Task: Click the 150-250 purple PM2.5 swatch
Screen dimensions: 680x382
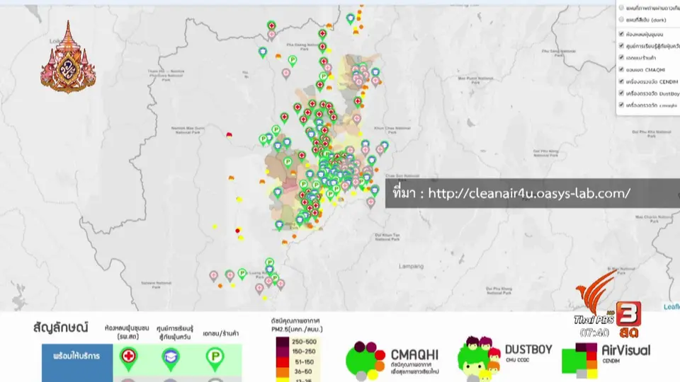Action: pyautogui.click(x=283, y=352)
